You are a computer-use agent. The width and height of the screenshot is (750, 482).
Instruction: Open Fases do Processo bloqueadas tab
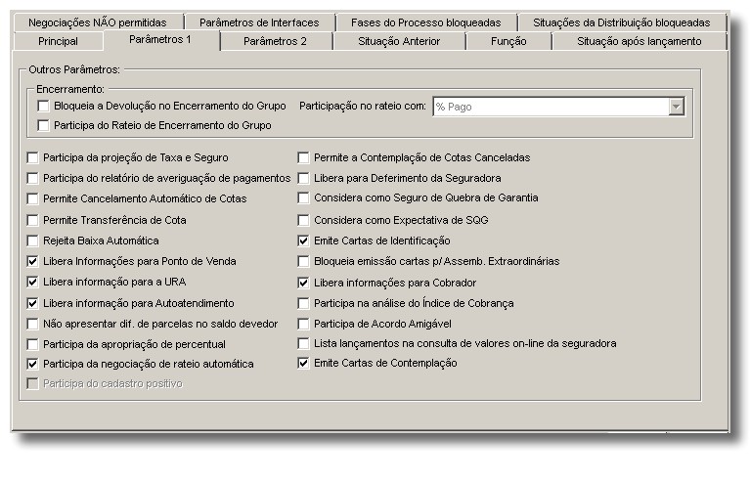coord(425,22)
